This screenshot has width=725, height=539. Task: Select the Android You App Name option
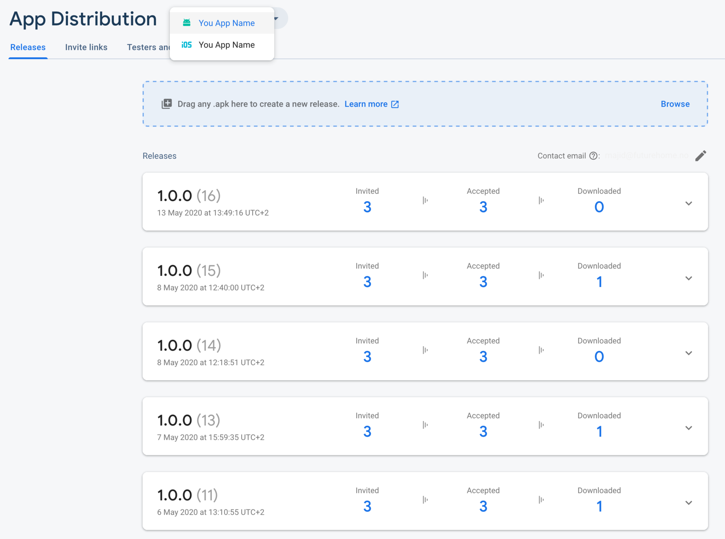(222, 23)
